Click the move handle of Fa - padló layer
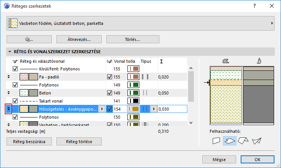 8,77
